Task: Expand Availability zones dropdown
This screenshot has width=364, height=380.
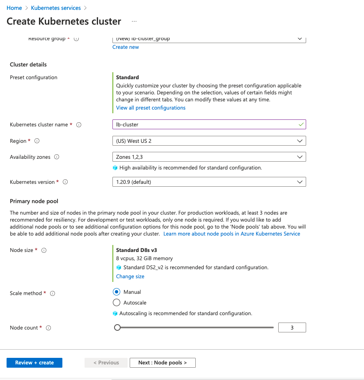Action: click(209, 157)
